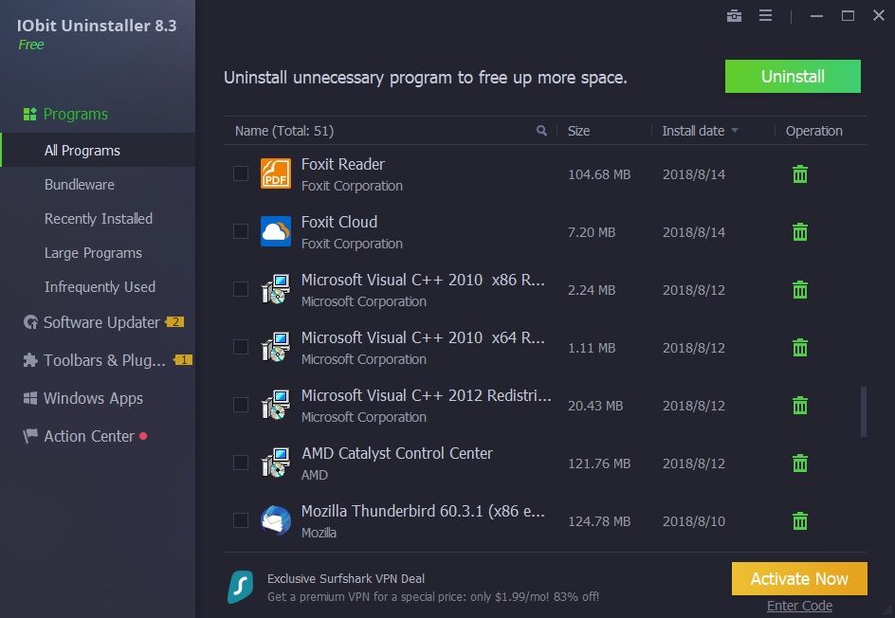Toggle the Install date sort arrow
The width and height of the screenshot is (895, 618).
click(735, 131)
